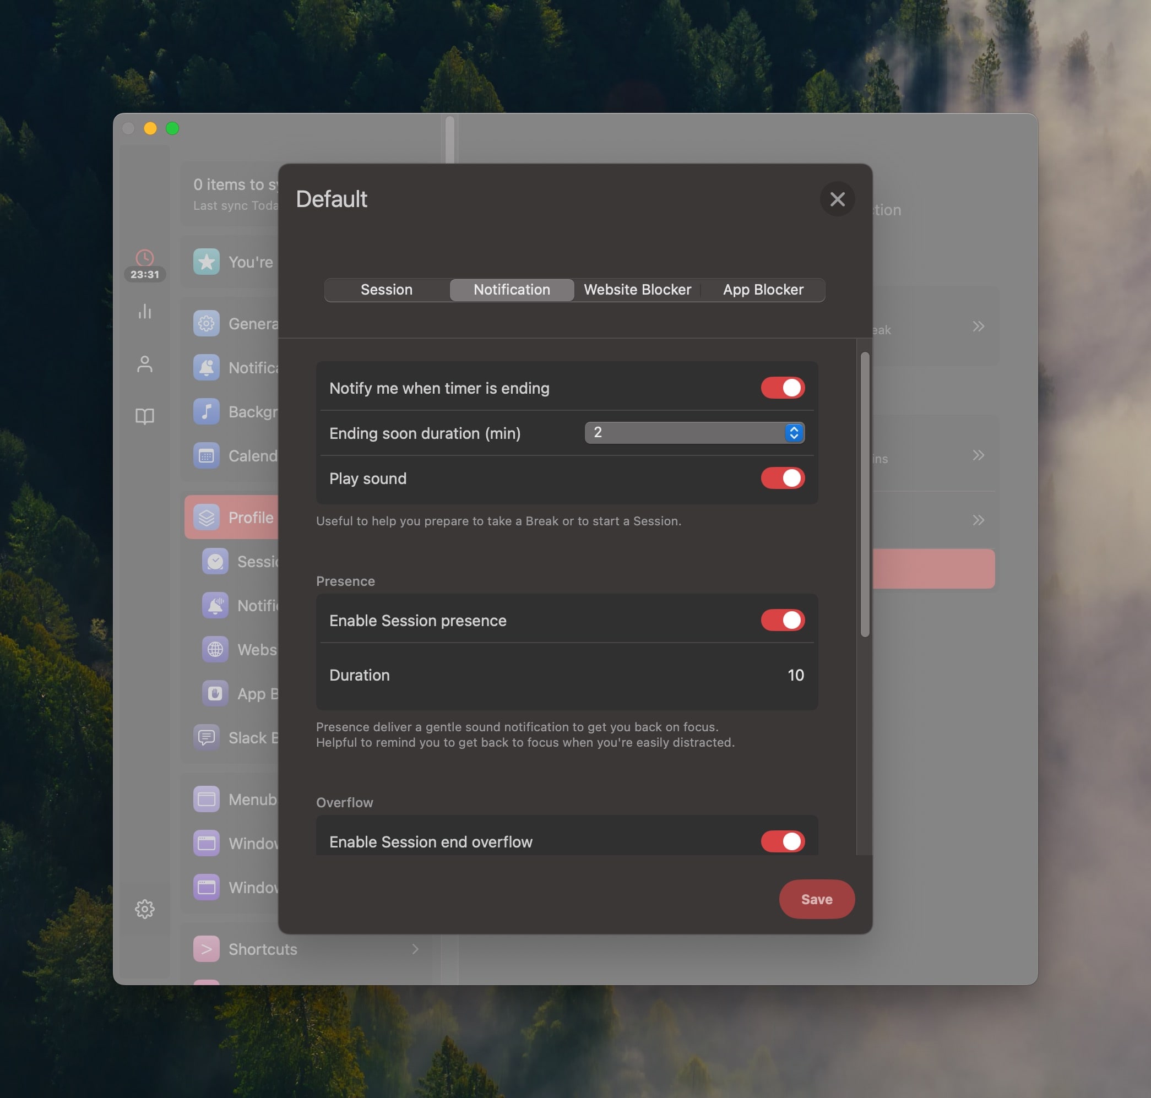Click the dialog's vertical scrollbar
The width and height of the screenshot is (1151, 1098).
click(865, 494)
